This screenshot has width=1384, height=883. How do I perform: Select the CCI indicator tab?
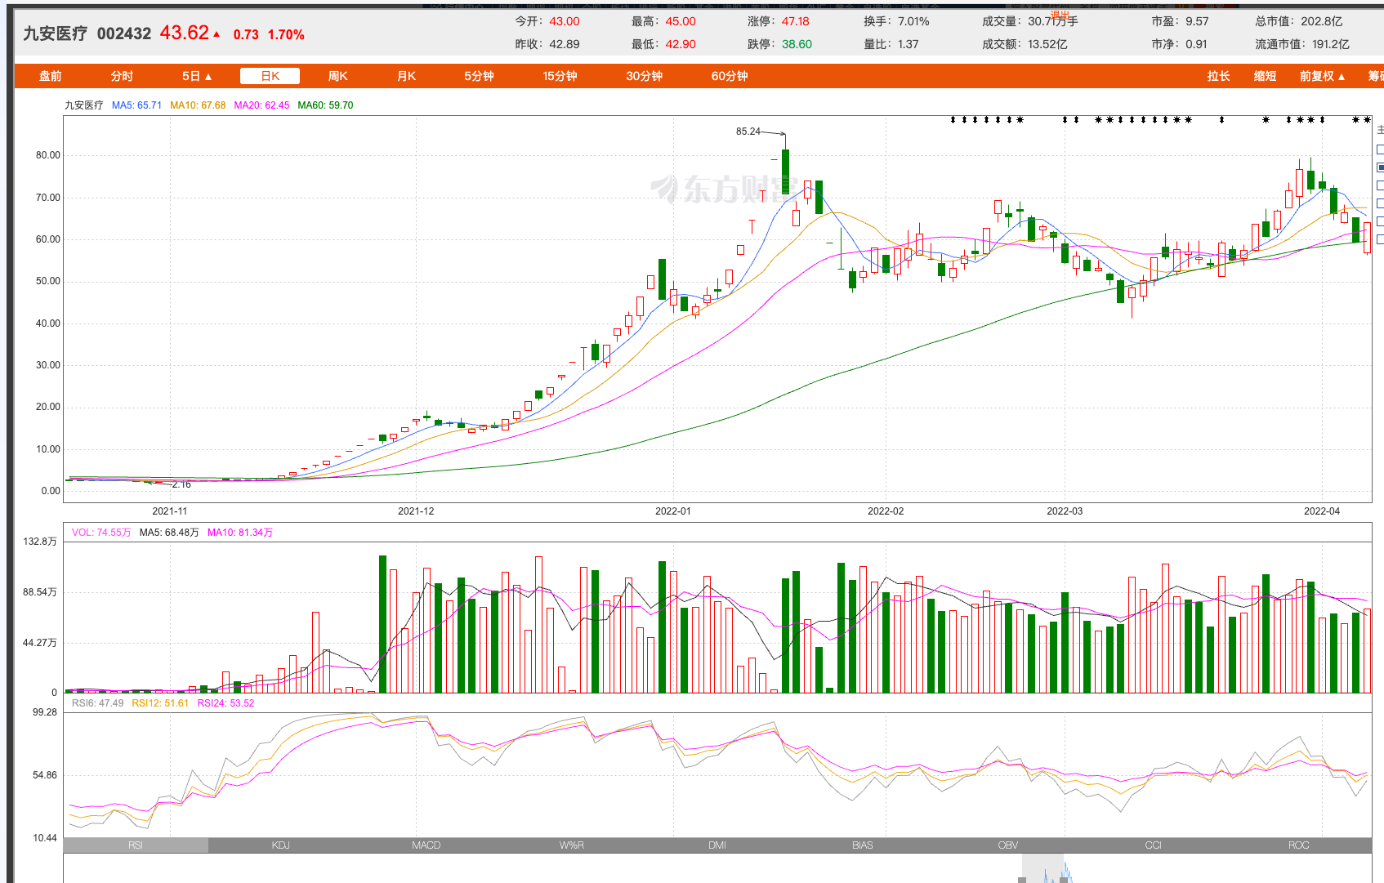click(x=1154, y=845)
